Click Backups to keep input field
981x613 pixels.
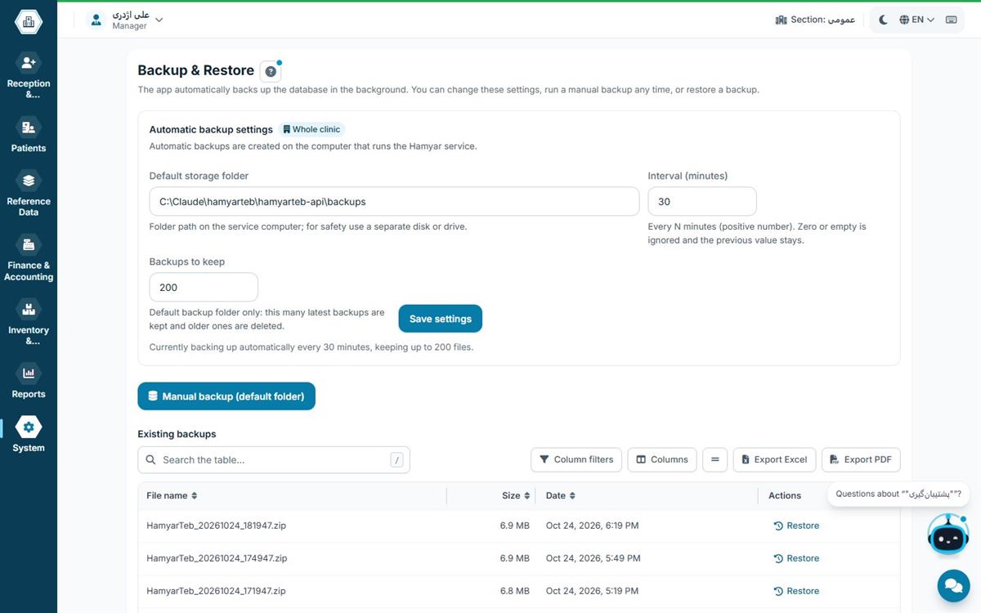click(204, 288)
